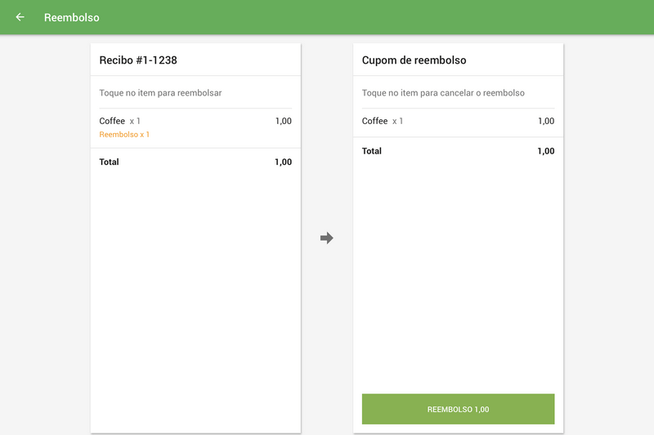
Task: Click the back arrow in the header
Action: coord(20,17)
